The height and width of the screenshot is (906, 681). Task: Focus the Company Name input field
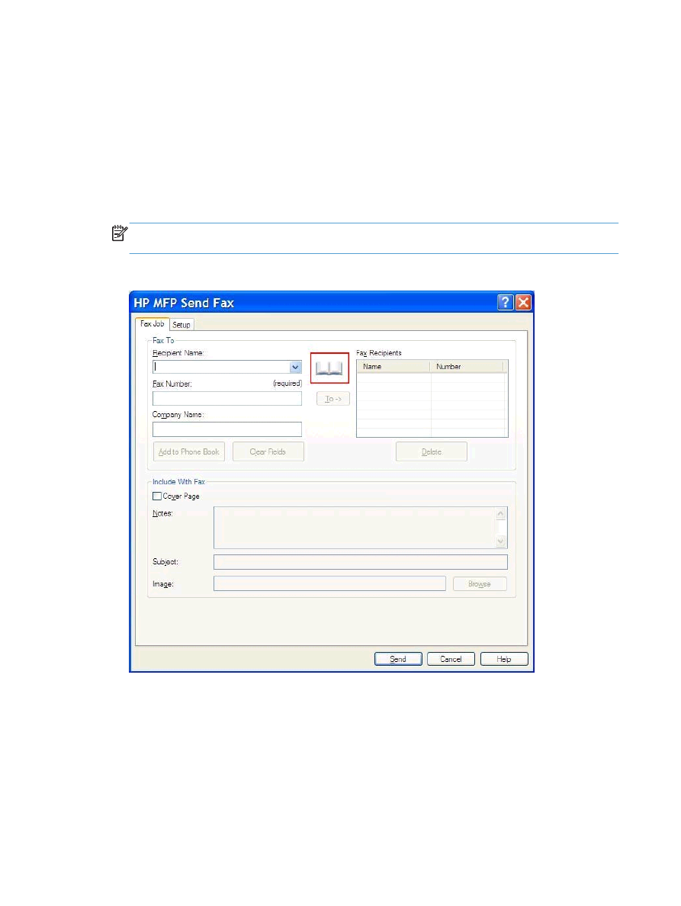[227, 429]
